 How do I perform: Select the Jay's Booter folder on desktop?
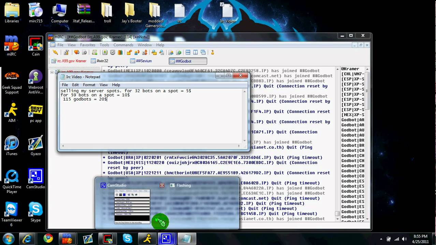(131, 13)
